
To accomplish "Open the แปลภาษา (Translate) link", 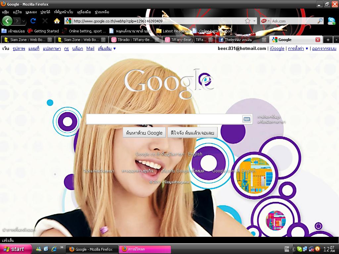I will pyautogui.click(x=52, y=49).
